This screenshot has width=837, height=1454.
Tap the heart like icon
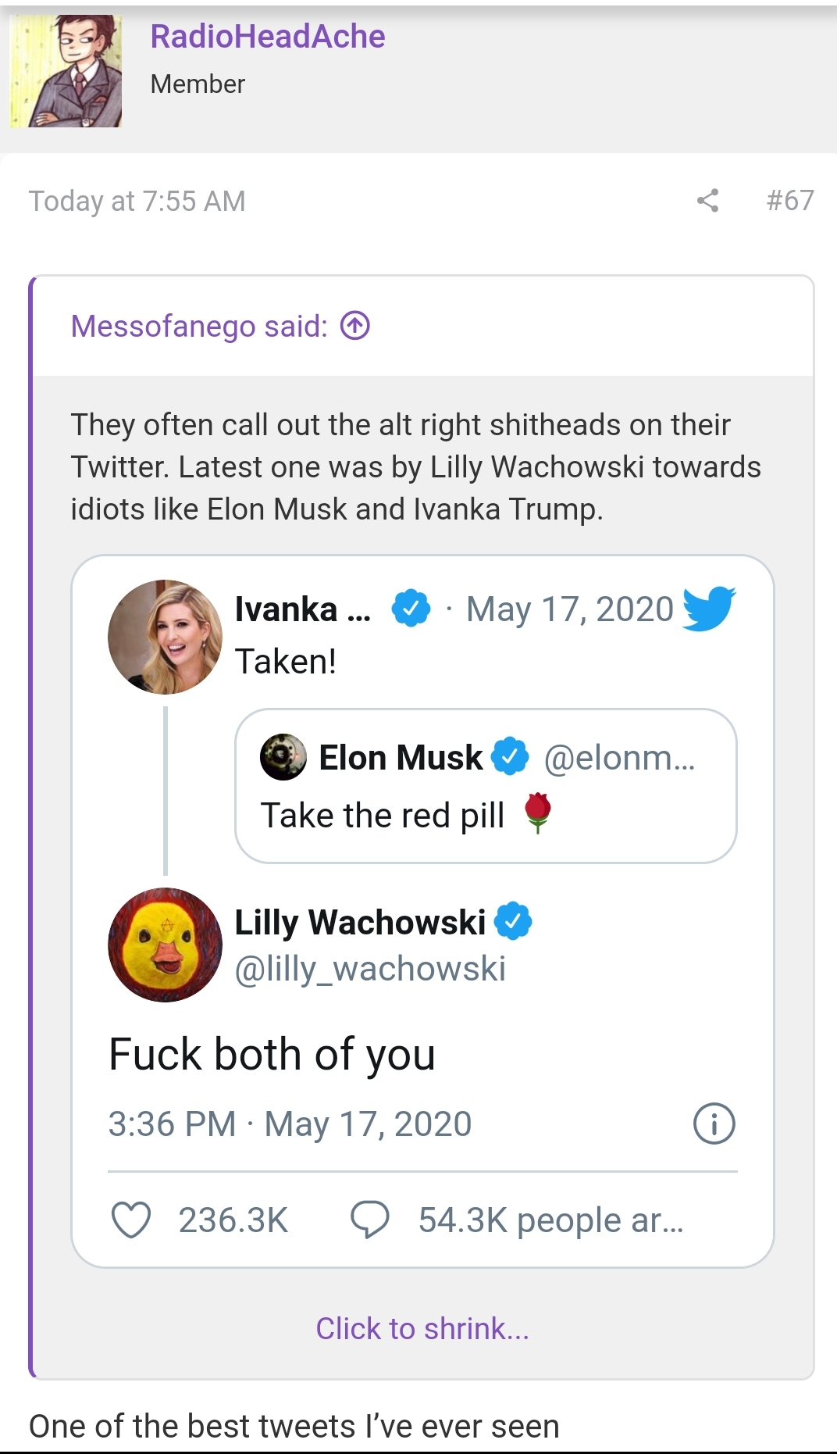(131, 1220)
